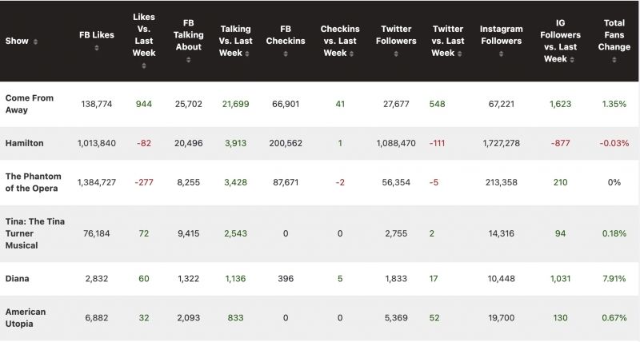Image resolution: width=640 pixels, height=342 pixels.
Task: Click sort icon under Total Fans Change
Action: point(614,59)
